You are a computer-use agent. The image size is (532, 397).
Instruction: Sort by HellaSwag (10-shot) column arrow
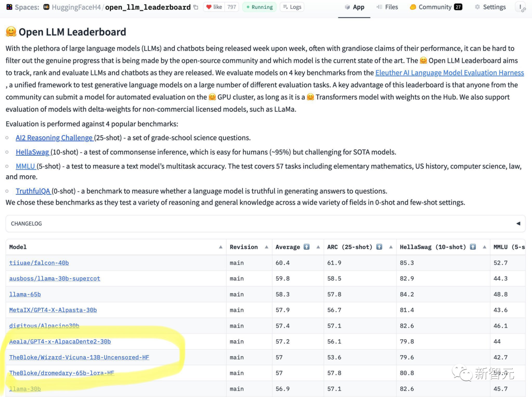pos(484,247)
